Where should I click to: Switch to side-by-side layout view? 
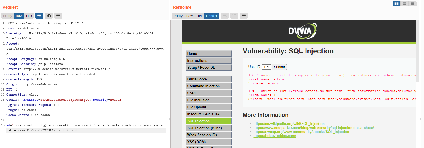pyautogui.click(x=396, y=4)
